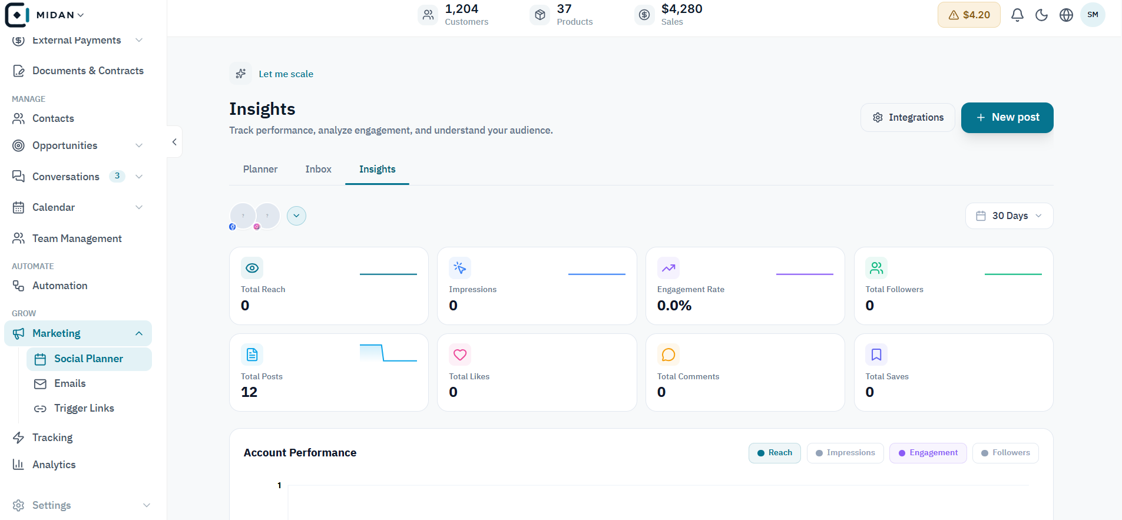Click the MIDAN logo icon
The height and width of the screenshot is (520, 1122).
pos(16,15)
